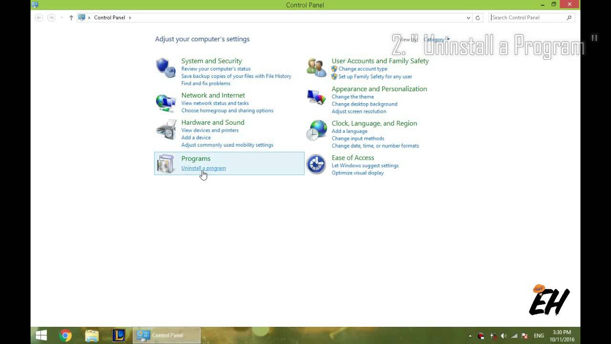The width and height of the screenshot is (611, 344).
Task: Open the Windows Start button
Action: (x=42, y=335)
